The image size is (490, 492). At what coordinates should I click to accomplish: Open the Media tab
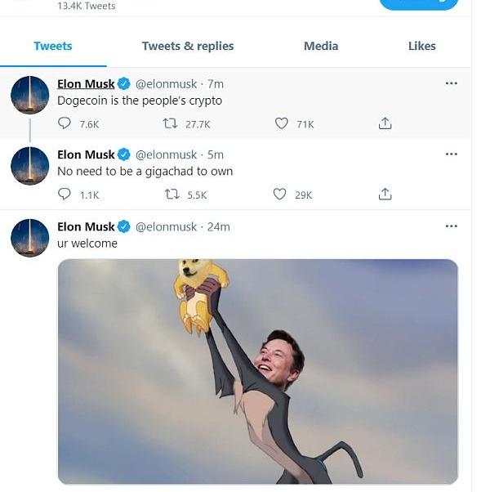coord(321,46)
